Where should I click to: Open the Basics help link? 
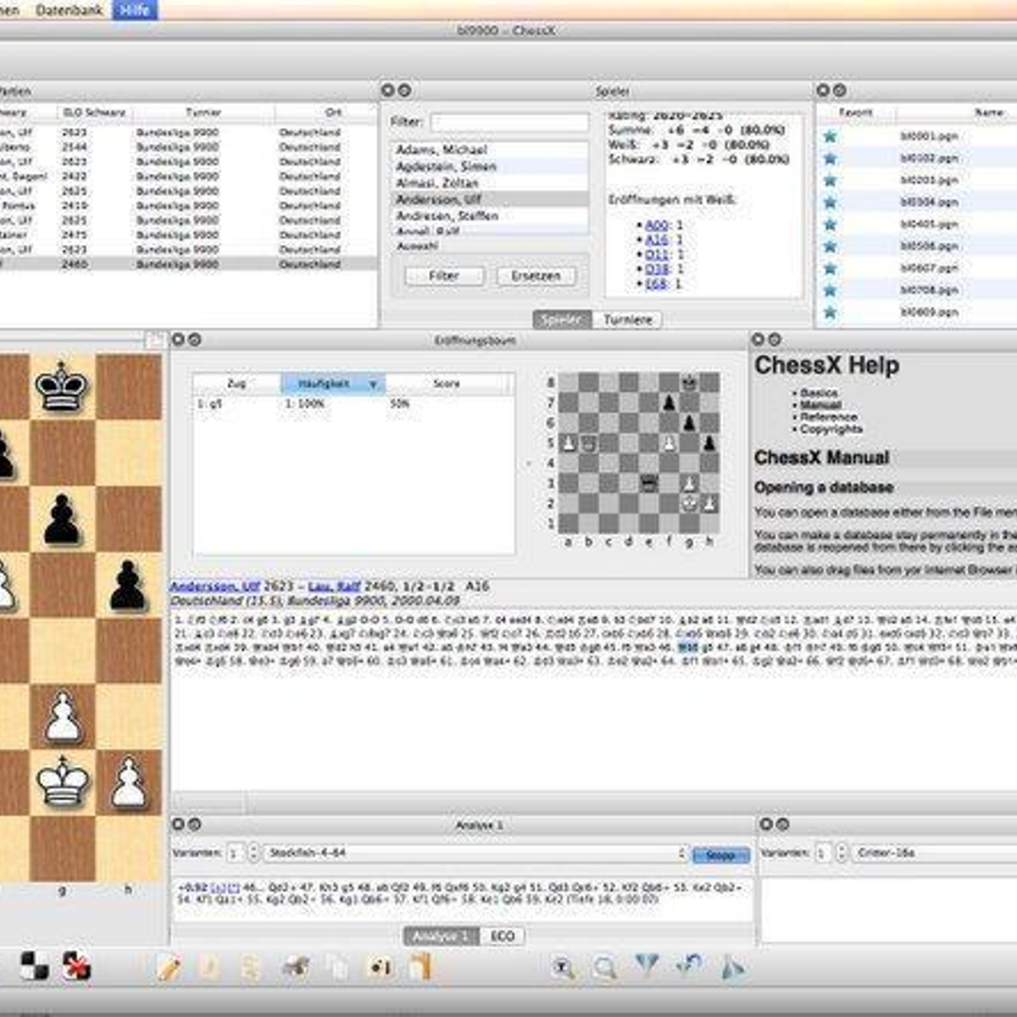coord(819,393)
